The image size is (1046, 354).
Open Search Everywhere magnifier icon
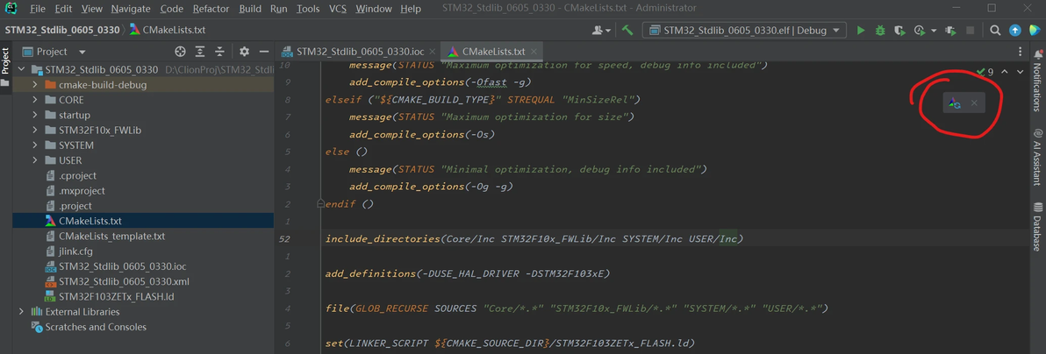point(995,30)
